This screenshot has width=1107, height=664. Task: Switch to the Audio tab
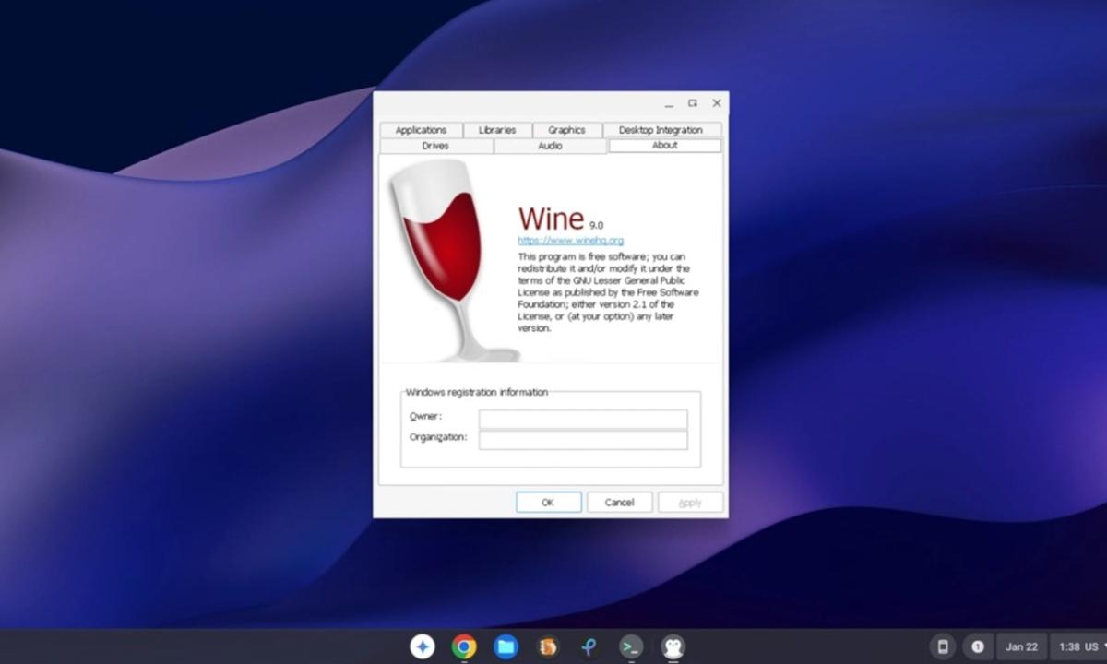pos(549,146)
